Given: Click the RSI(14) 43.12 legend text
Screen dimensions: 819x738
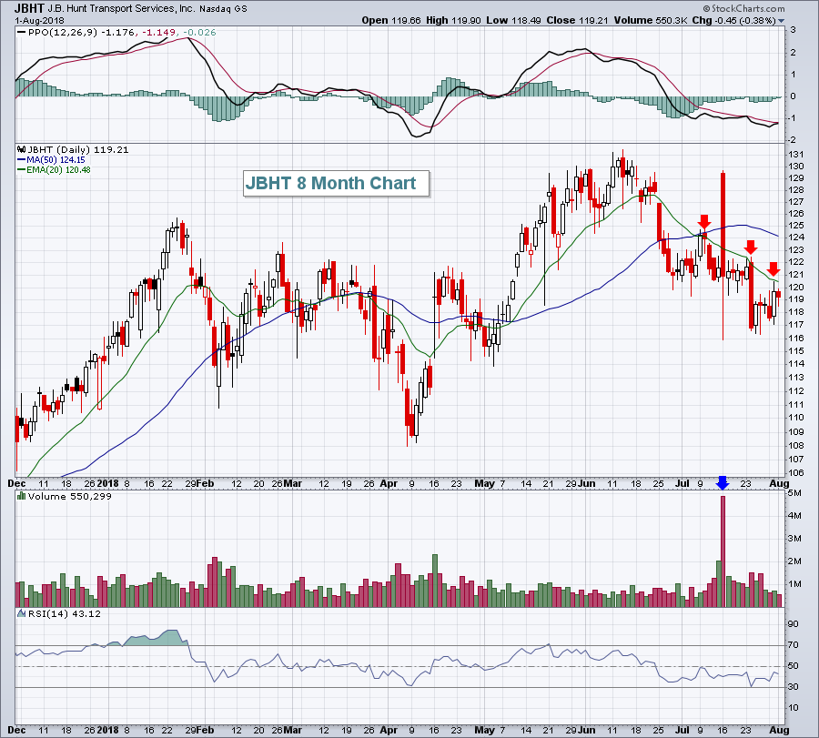Looking at the screenshot, I should [65, 613].
